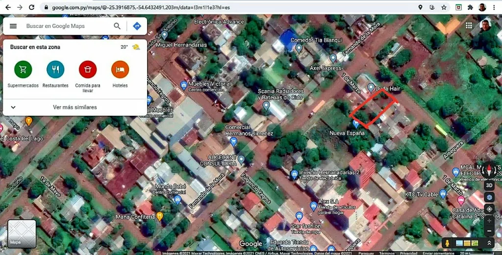Go forward in browser history
This screenshot has height=255, width=502.
tap(20, 7)
